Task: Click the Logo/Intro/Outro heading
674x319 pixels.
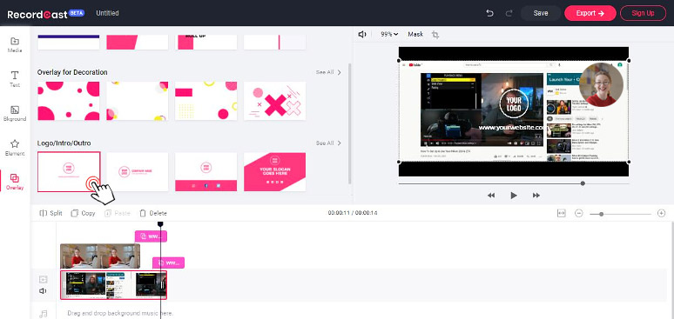Action: click(x=64, y=143)
